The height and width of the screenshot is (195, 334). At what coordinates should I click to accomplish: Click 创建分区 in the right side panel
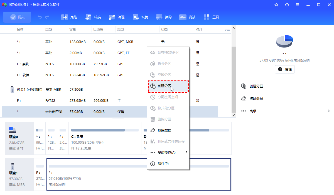pos(256,86)
